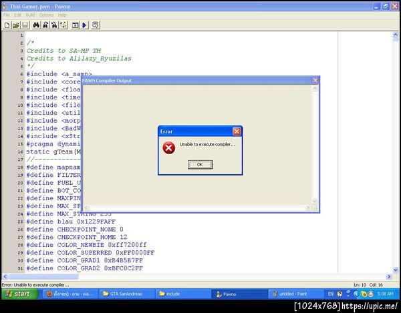The image size is (401, 313).
Task: Click the '#include <a_samp>' code line
Action: click(59, 74)
